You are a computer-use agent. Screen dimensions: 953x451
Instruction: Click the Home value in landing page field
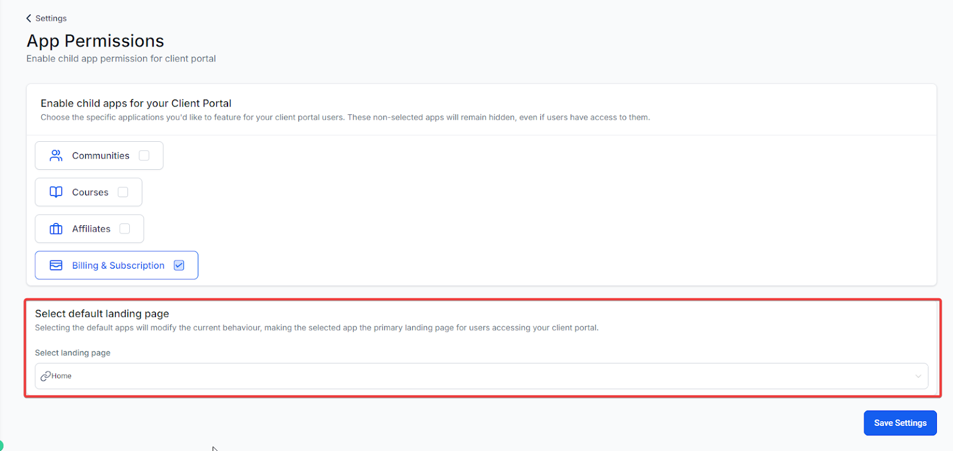coord(61,376)
